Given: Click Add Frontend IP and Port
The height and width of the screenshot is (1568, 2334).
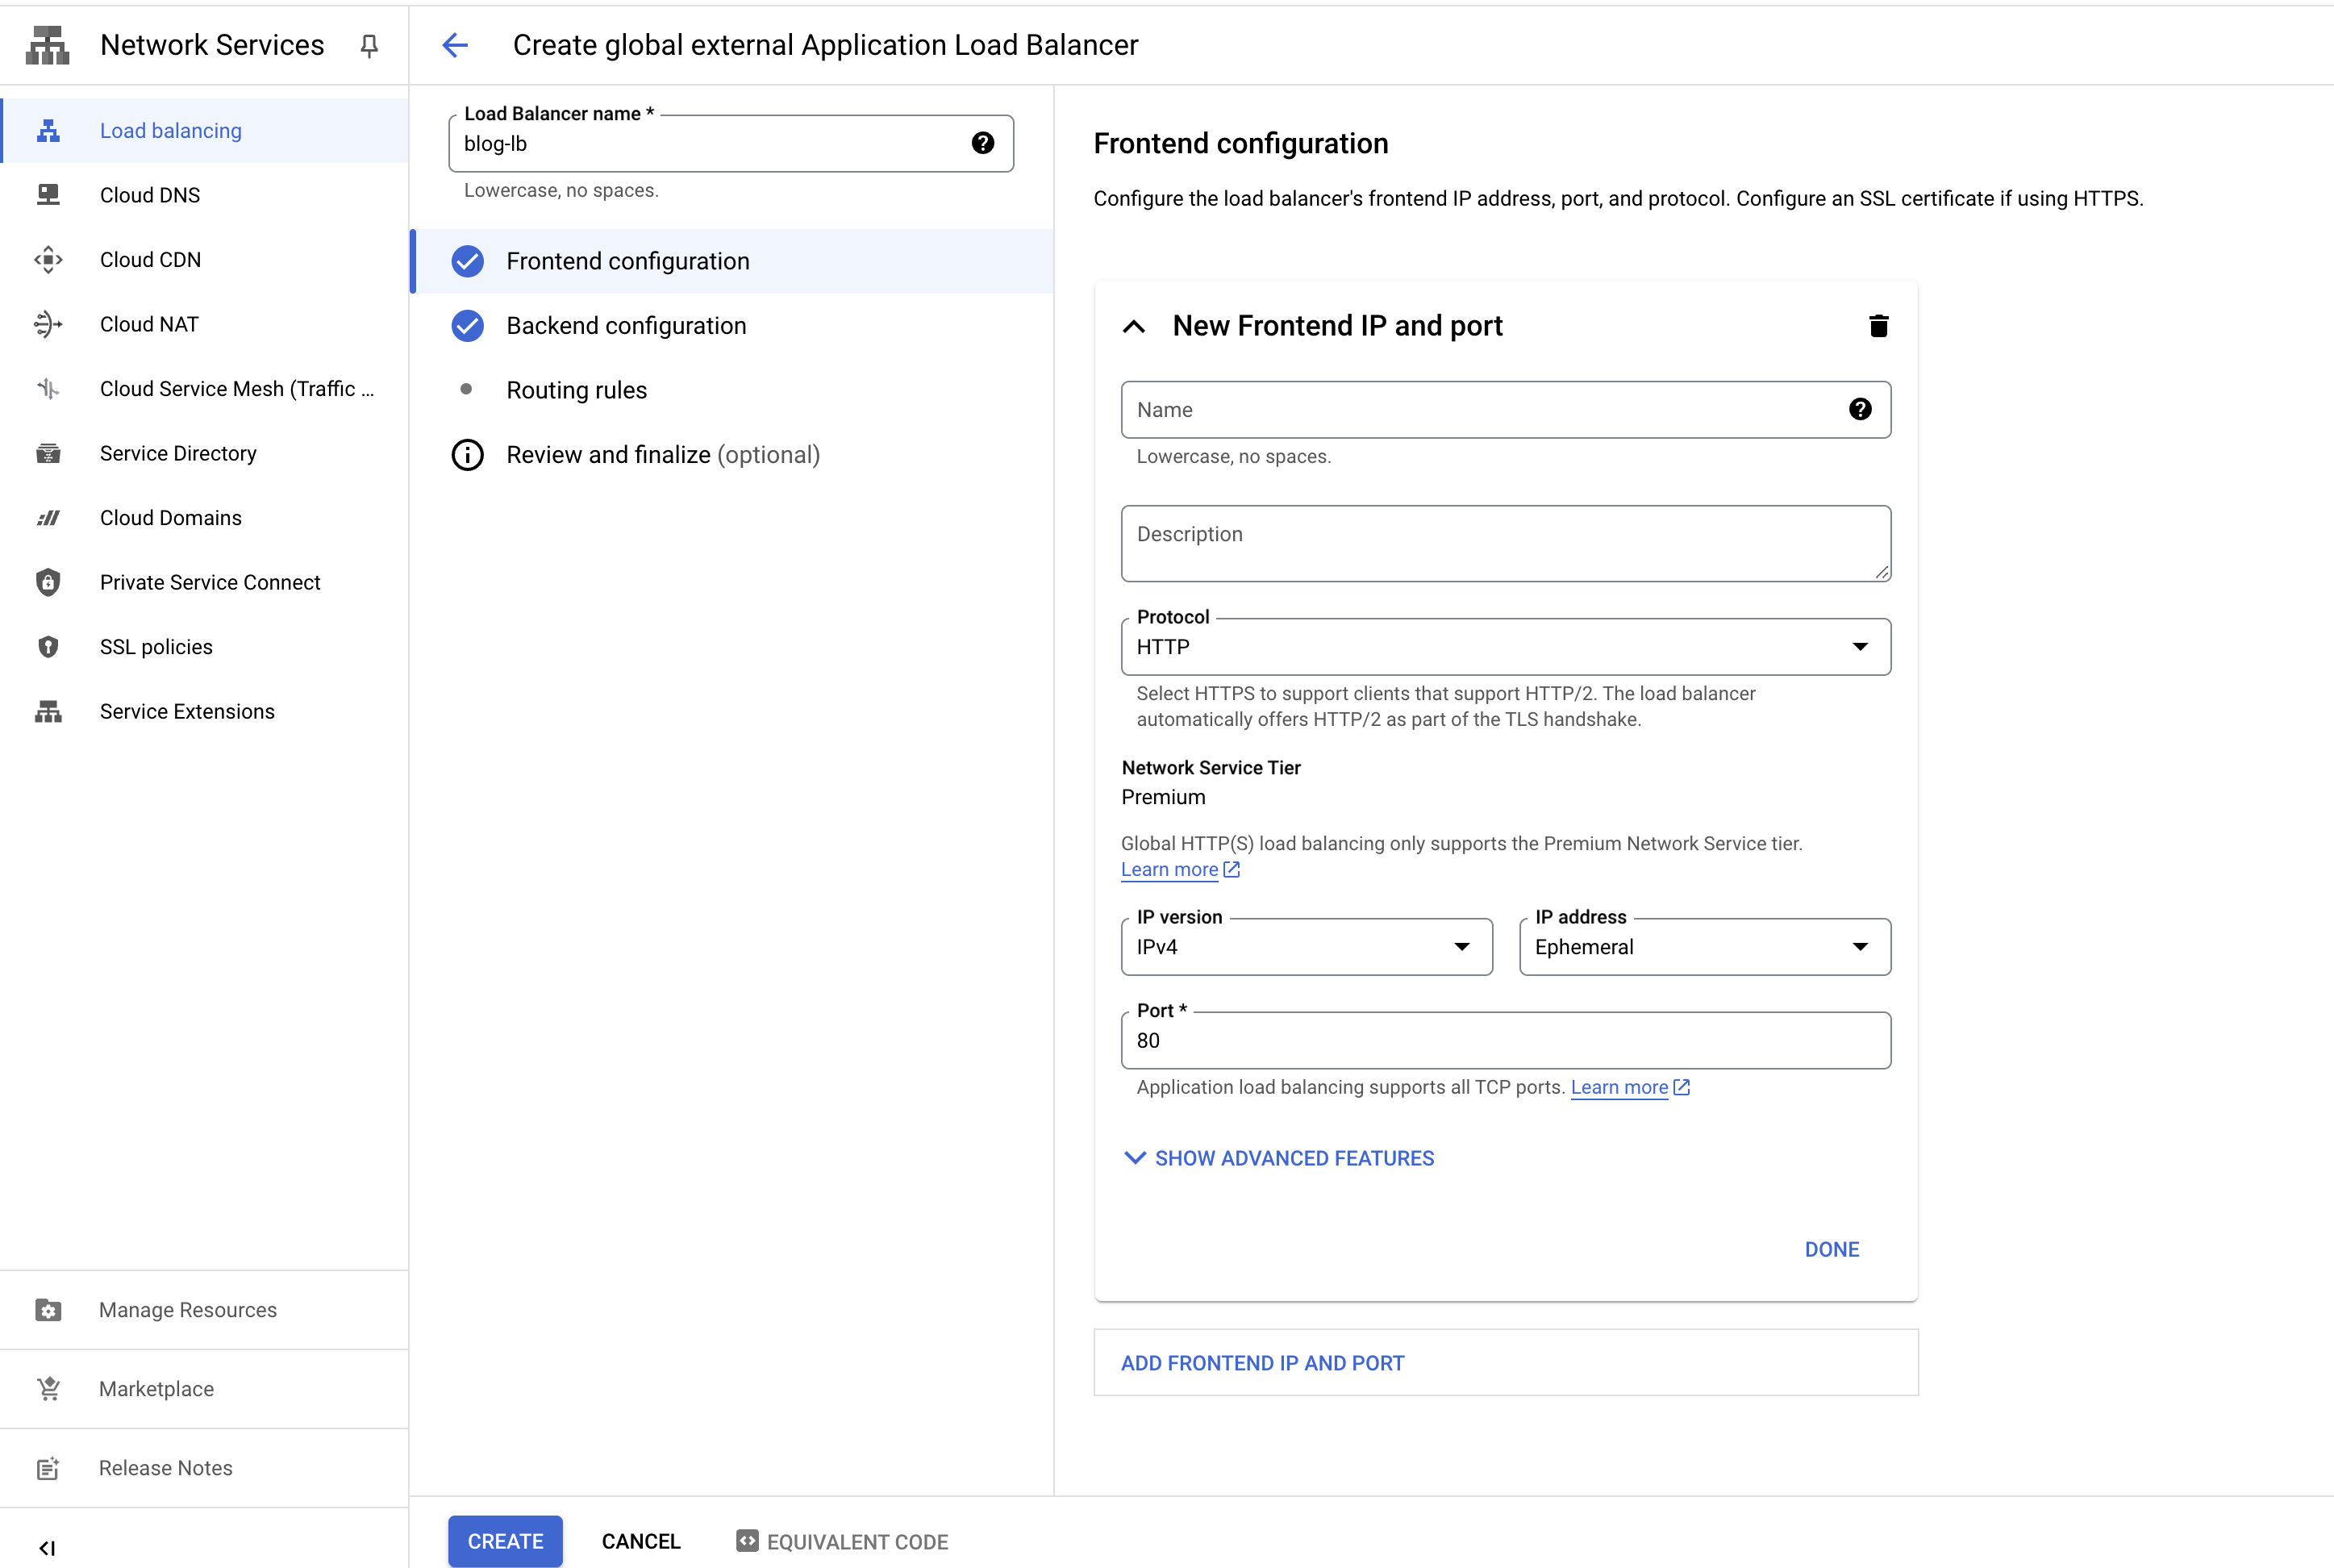Looking at the screenshot, I should point(1506,1363).
